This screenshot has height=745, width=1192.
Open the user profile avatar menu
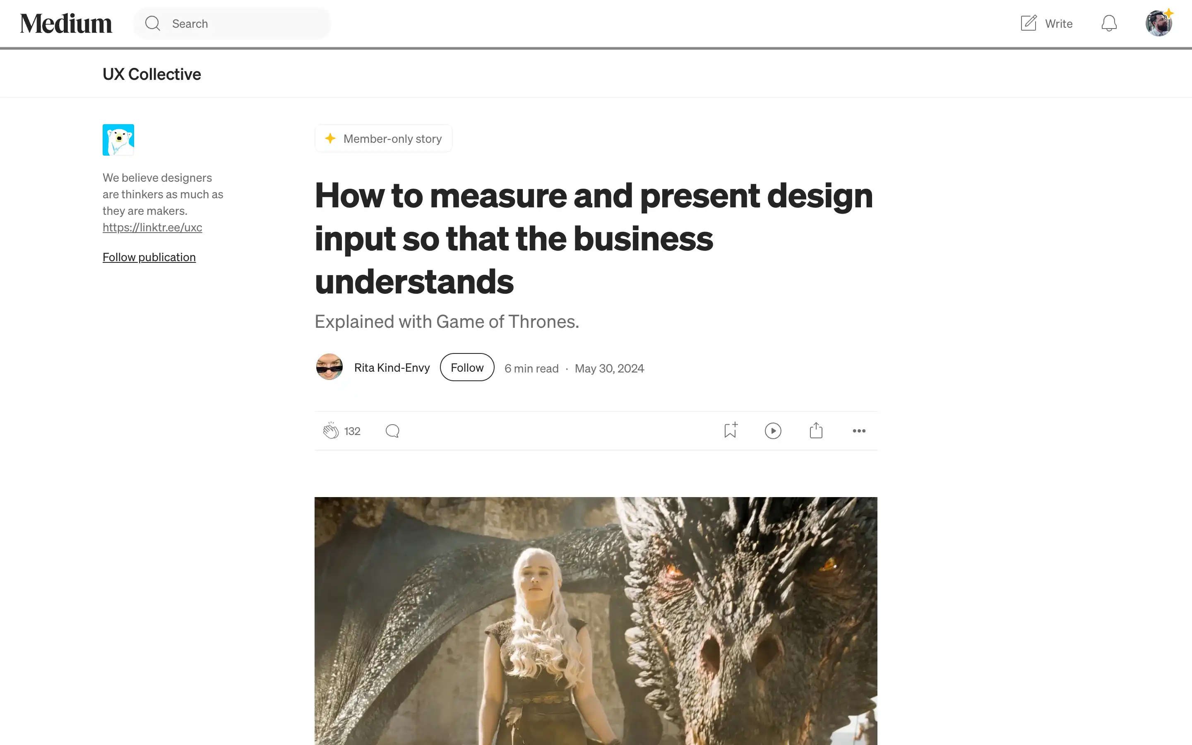pos(1158,23)
